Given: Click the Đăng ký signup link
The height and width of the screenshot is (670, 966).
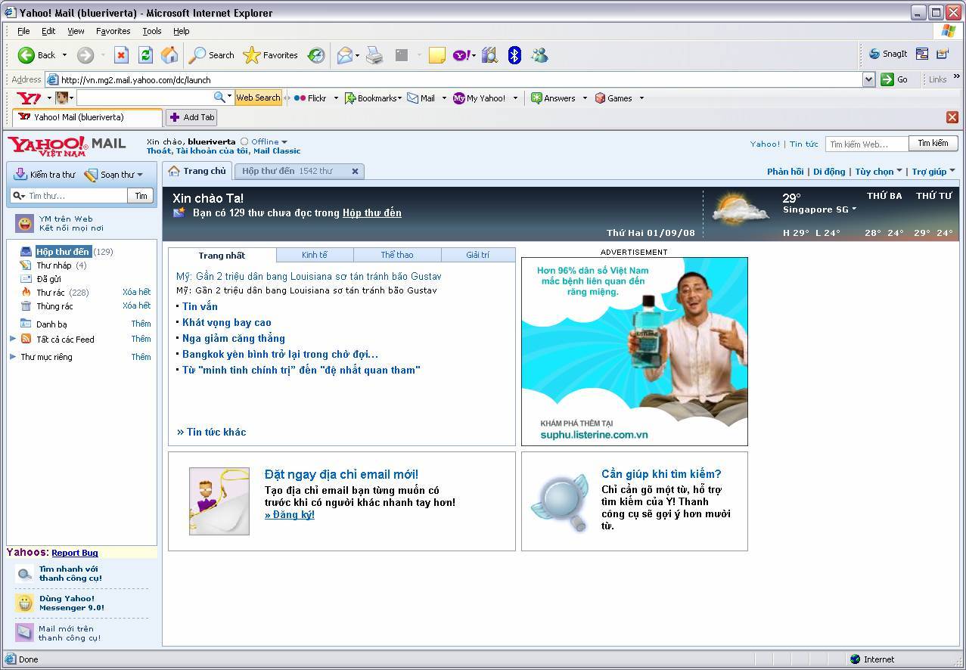Looking at the screenshot, I should (290, 514).
